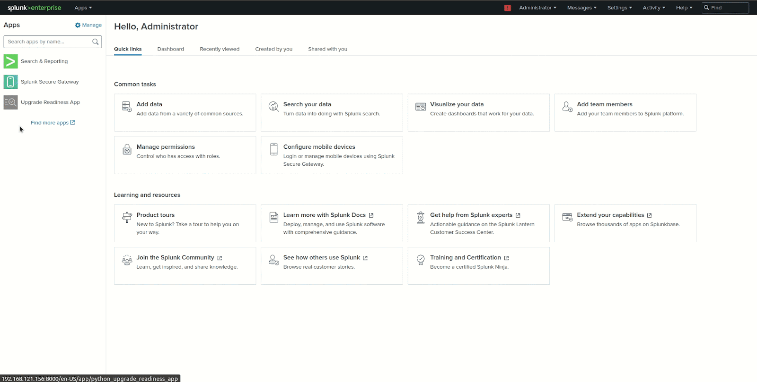This screenshot has height=382, width=757.
Task: Click the gear icon next to Manage
Action: [78, 25]
